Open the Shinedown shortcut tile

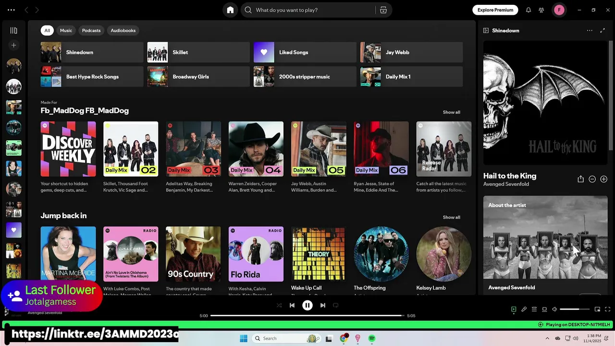pyautogui.click(x=92, y=52)
